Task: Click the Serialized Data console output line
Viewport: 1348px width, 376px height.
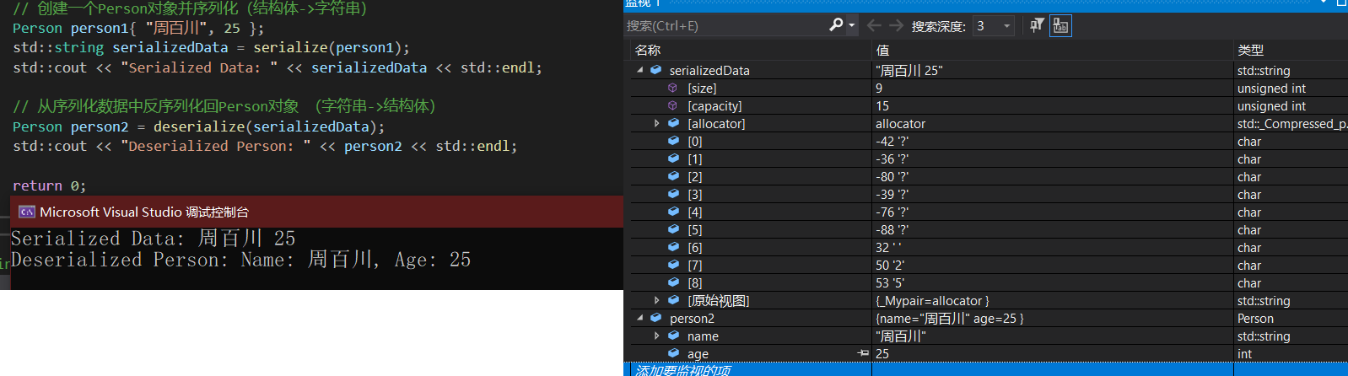Action: pyautogui.click(x=154, y=239)
